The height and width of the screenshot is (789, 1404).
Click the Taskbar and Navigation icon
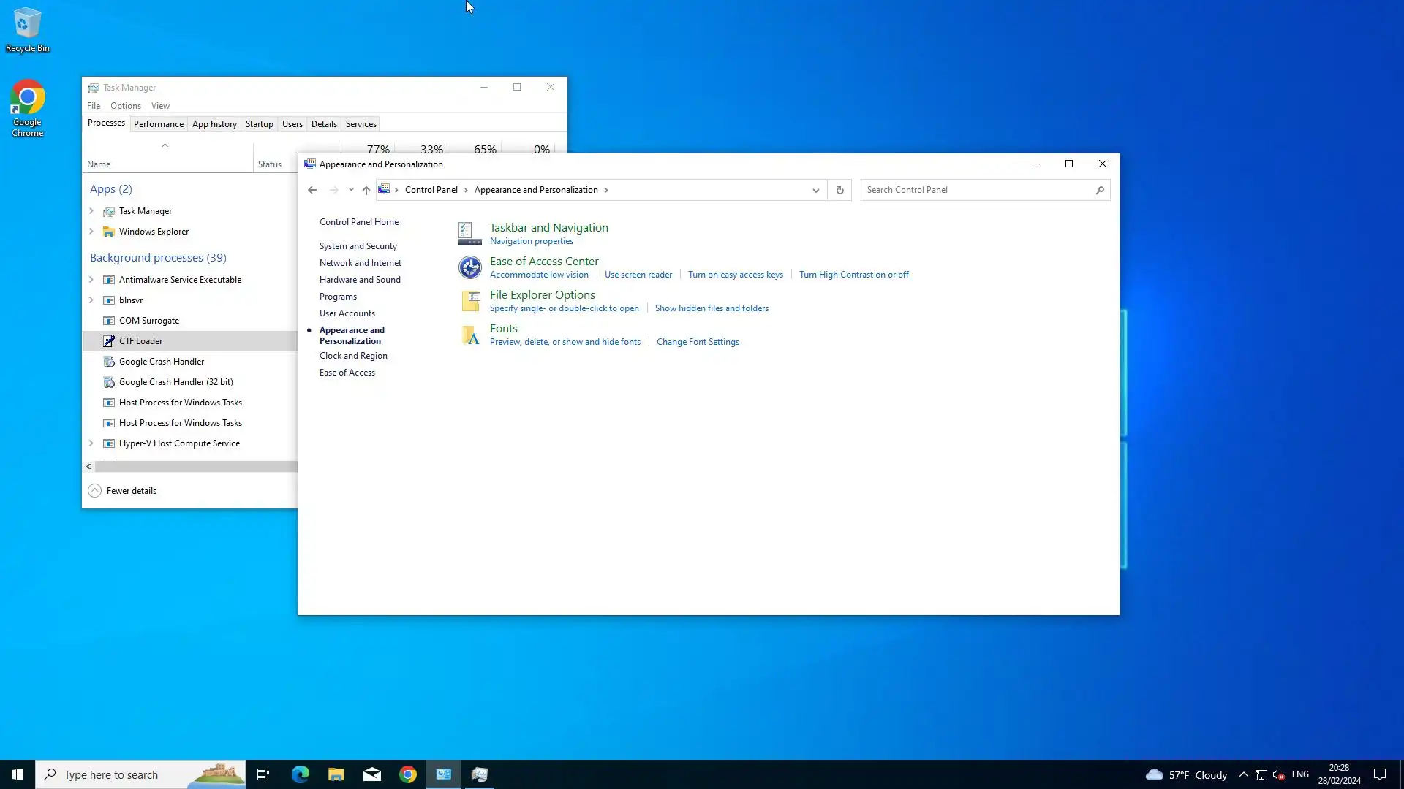pos(469,234)
